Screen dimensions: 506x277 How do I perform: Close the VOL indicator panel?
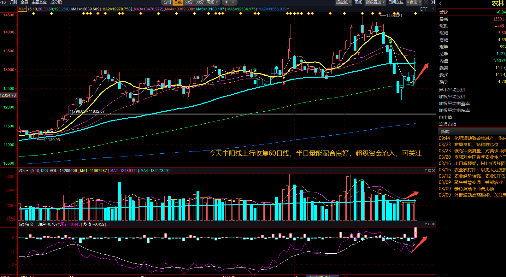click(433, 170)
